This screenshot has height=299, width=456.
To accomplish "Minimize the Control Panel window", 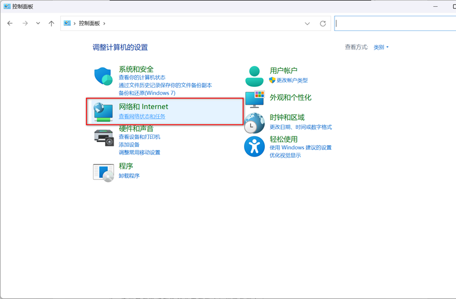I will (435, 6).
